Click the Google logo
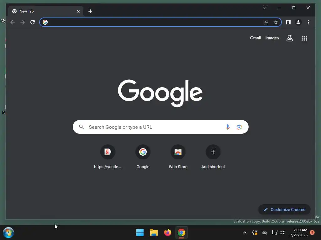Image resolution: width=321 pixels, height=240 pixels. tap(160, 93)
